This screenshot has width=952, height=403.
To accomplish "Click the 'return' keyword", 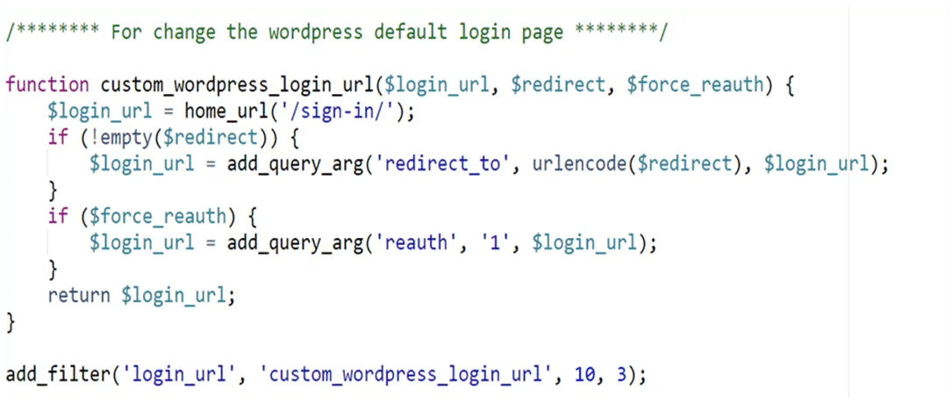I will pos(79,295).
